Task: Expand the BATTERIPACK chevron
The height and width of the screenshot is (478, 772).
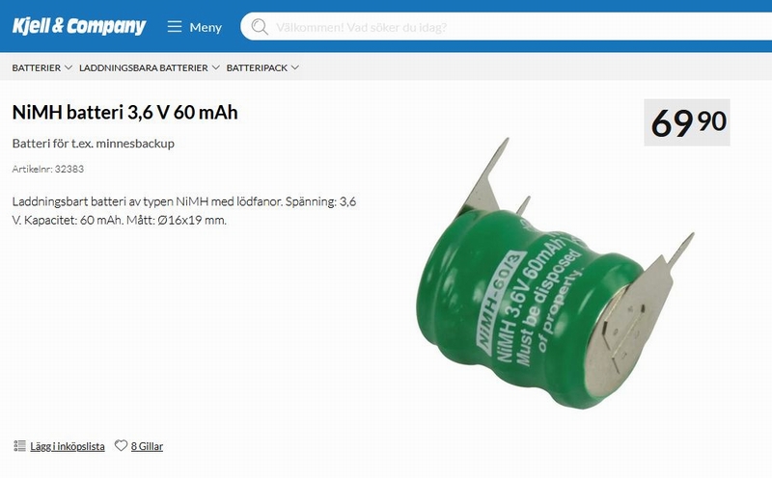Action: click(x=295, y=67)
